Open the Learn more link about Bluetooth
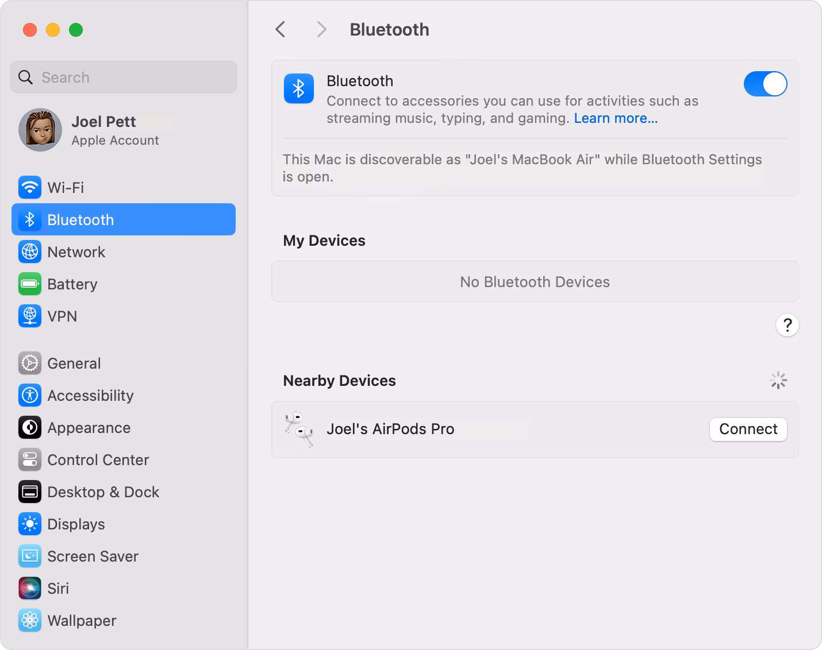This screenshot has height=650, width=822. [616, 118]
